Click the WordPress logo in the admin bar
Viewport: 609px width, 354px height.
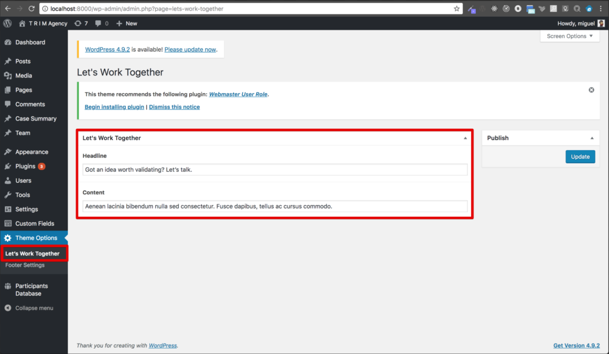coord(7,23)
